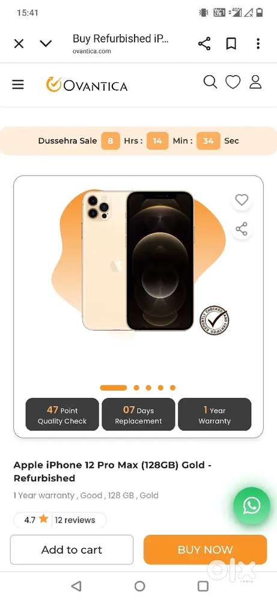277x601 pixels.
Task: Chat via the WhatsApp floating button
Action: (x=252, y=505)
